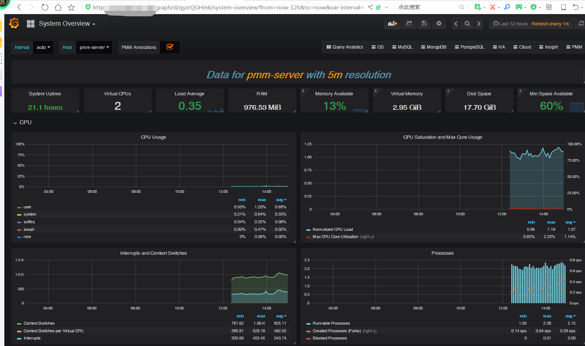Screen dimensions: 585x346
Task: Toggle the user series in CPU Usage legend
Action: click(x=28, y=207)
